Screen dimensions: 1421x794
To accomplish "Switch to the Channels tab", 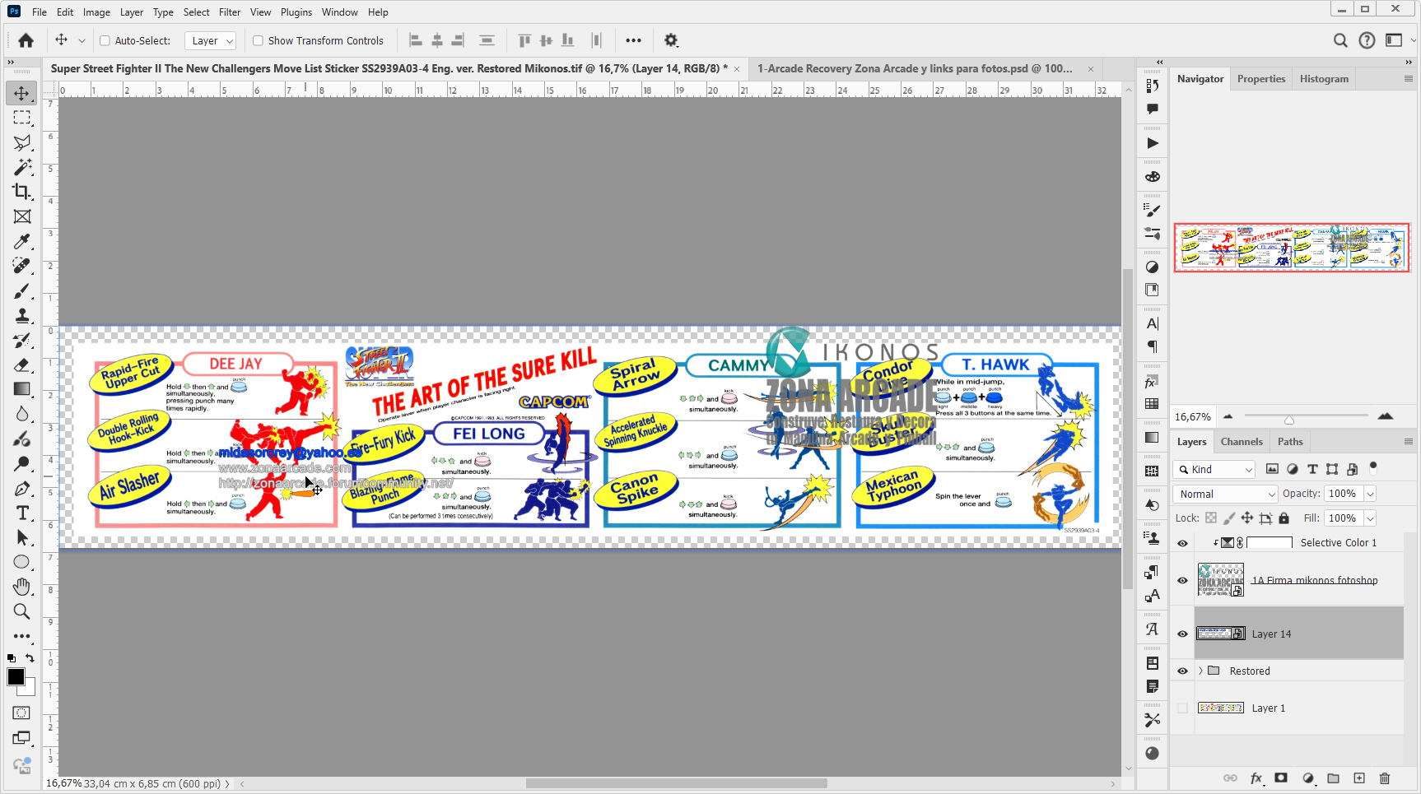I will 1242,442.
